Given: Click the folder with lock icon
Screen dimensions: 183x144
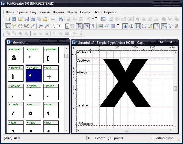Looking at the screenshot, I should [45, 19].
